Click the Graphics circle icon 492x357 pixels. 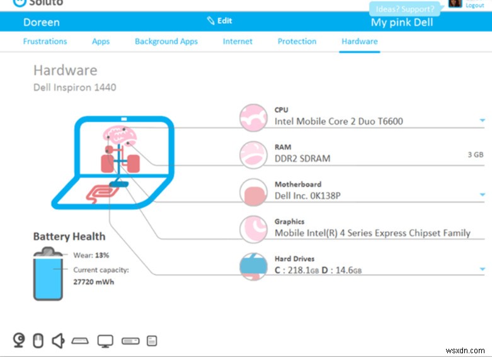[253, 229]
